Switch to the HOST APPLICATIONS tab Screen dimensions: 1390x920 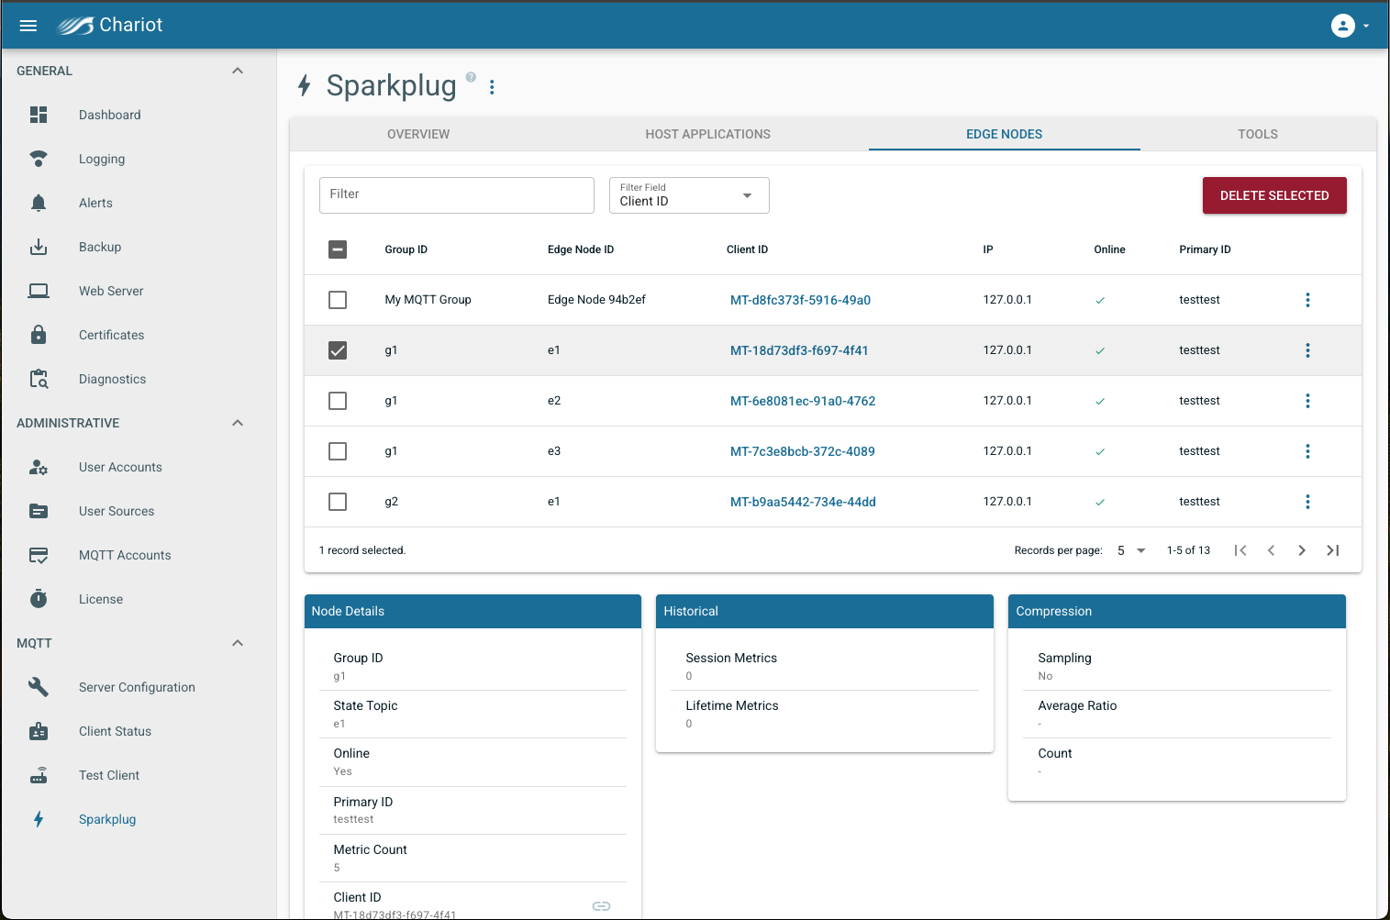point(707,134)
